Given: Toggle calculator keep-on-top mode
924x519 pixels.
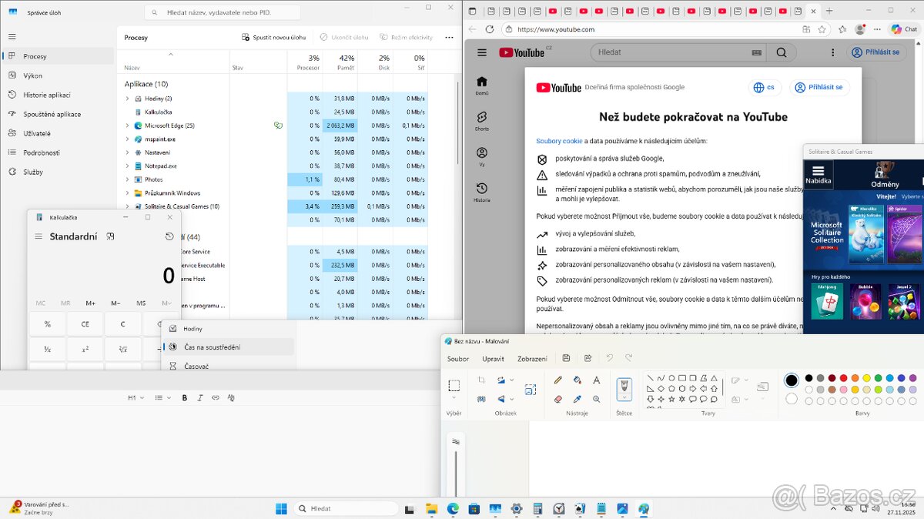Looking at the screenshot, I should 111,236.
